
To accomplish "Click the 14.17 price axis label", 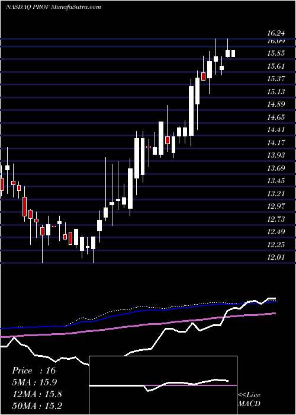I will [x=276, y=143].
